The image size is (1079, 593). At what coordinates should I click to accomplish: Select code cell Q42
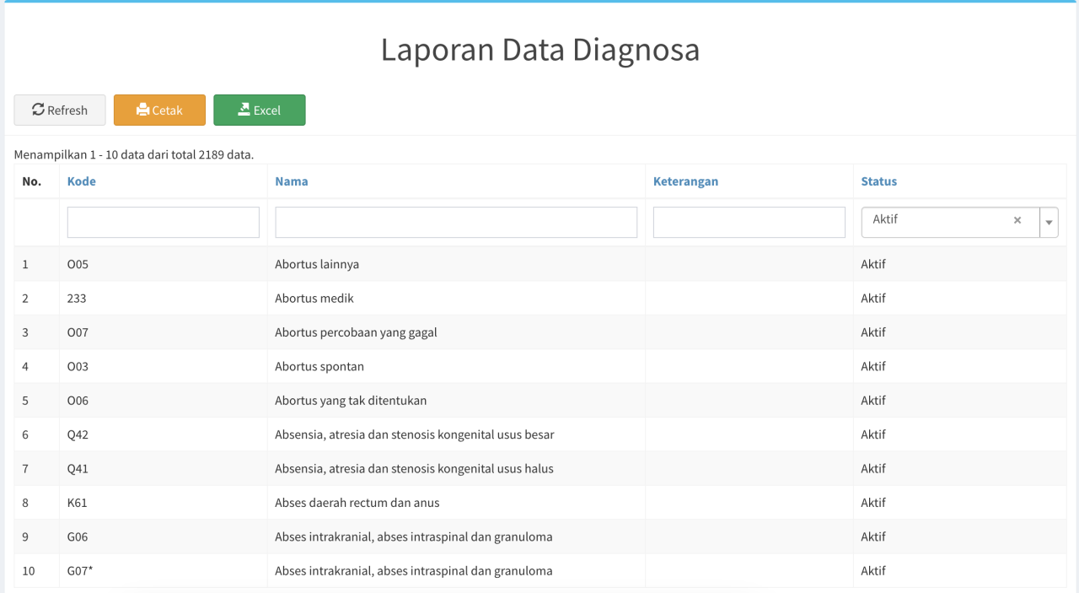pos(78,434)
